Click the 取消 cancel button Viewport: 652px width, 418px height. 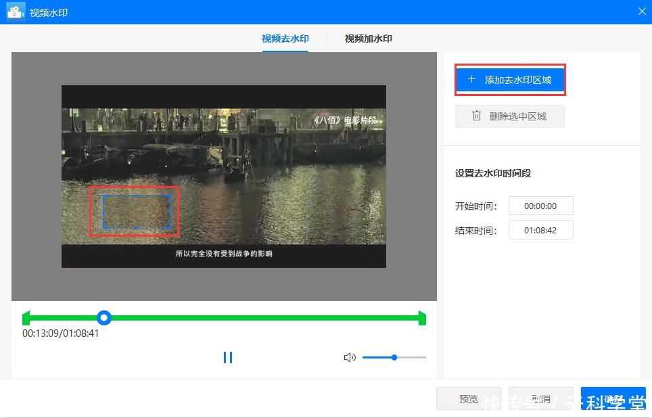pos(541,399)
